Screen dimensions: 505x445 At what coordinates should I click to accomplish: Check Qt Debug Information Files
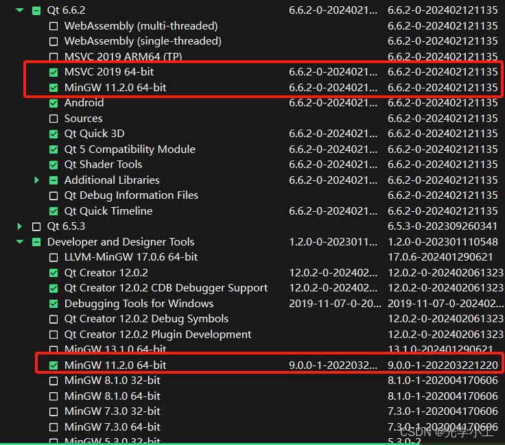tap(54, 195)
